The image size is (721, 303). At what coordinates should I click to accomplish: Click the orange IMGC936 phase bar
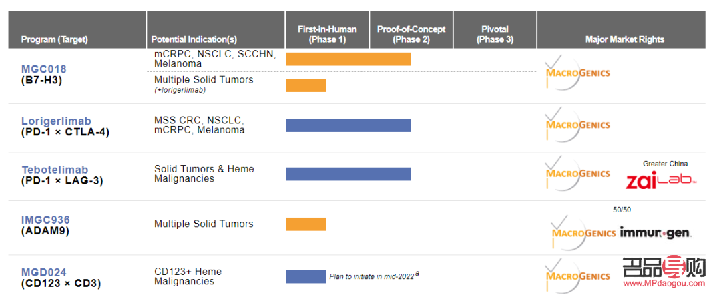(x=306, y=224)
